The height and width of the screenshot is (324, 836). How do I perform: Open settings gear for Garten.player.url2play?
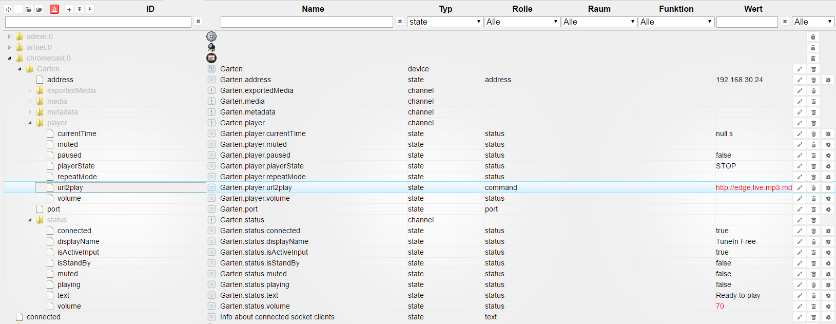tap(828, 188)
